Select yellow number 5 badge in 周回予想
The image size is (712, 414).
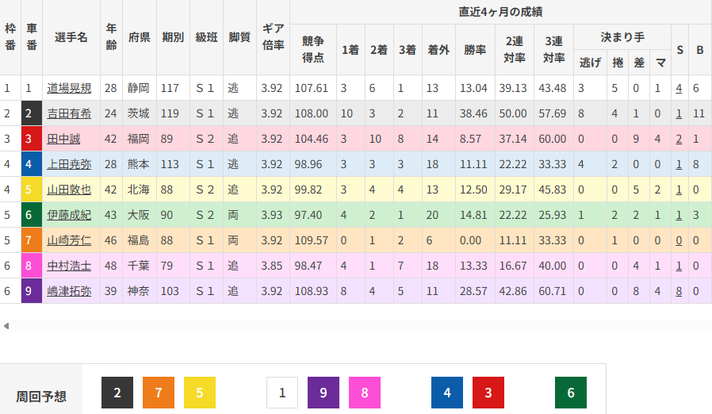200,393
